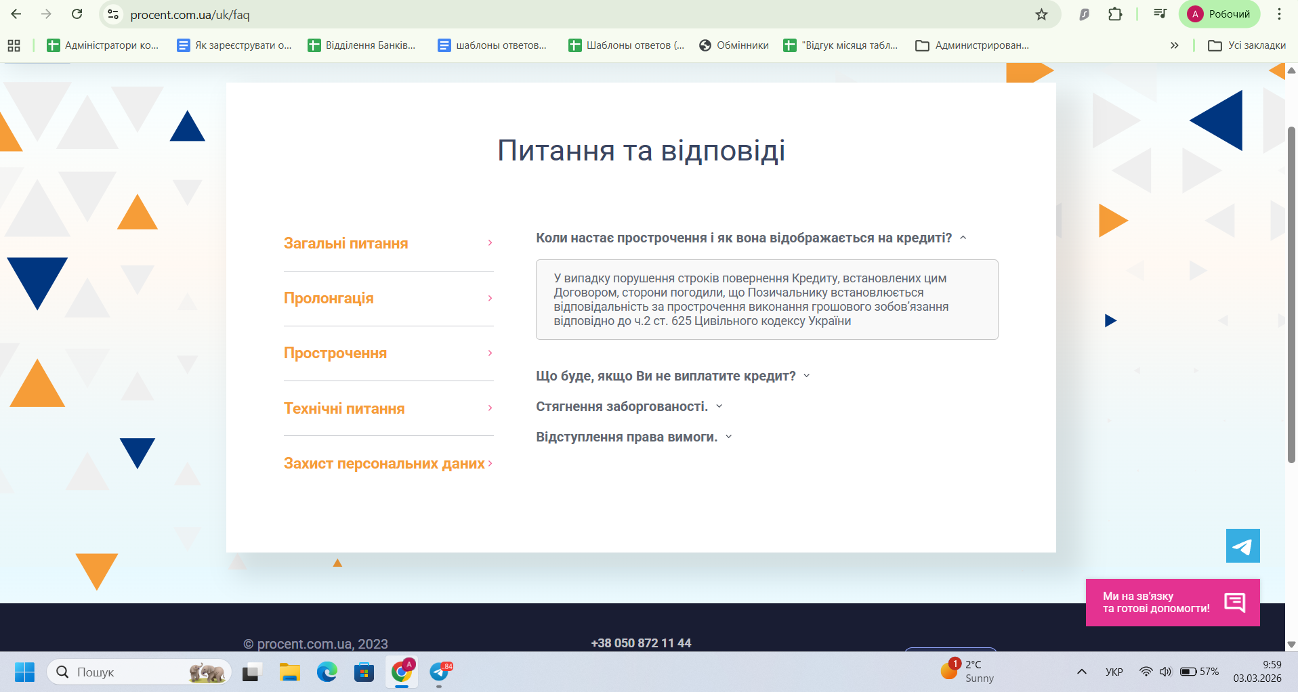Open Як зареєструвати о... bookmark
The image size is (1298, 692).
[234, 45]
